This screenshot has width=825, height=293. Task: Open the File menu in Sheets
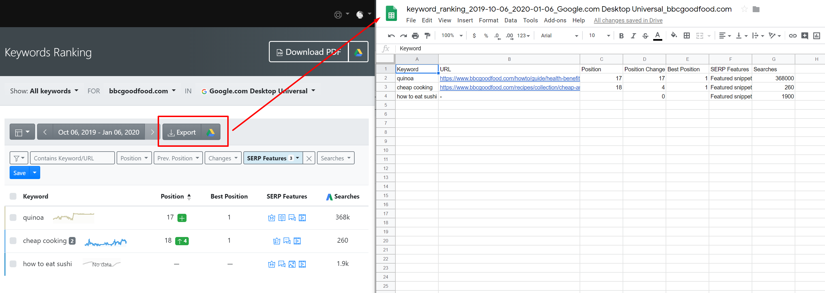pos(411,20)
